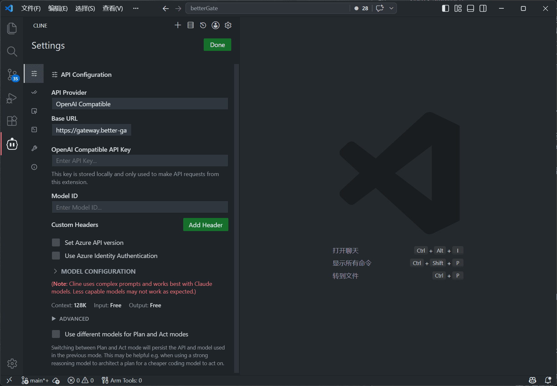Screen dimensions: 557x386
Task: Open the chat dropdown arrow in the title bar
Action: [x=391, y=8]
